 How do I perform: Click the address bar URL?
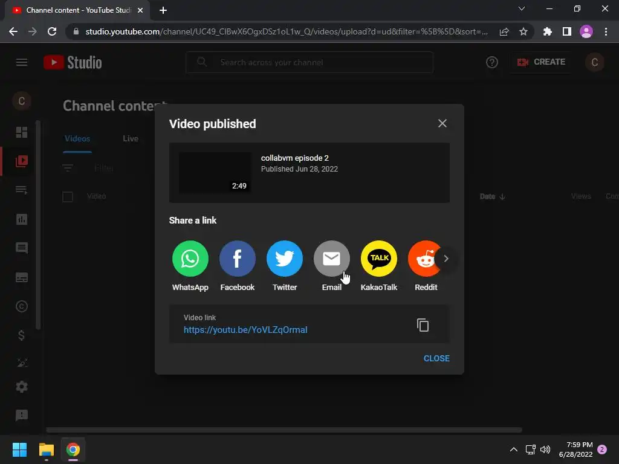point(287,31)
